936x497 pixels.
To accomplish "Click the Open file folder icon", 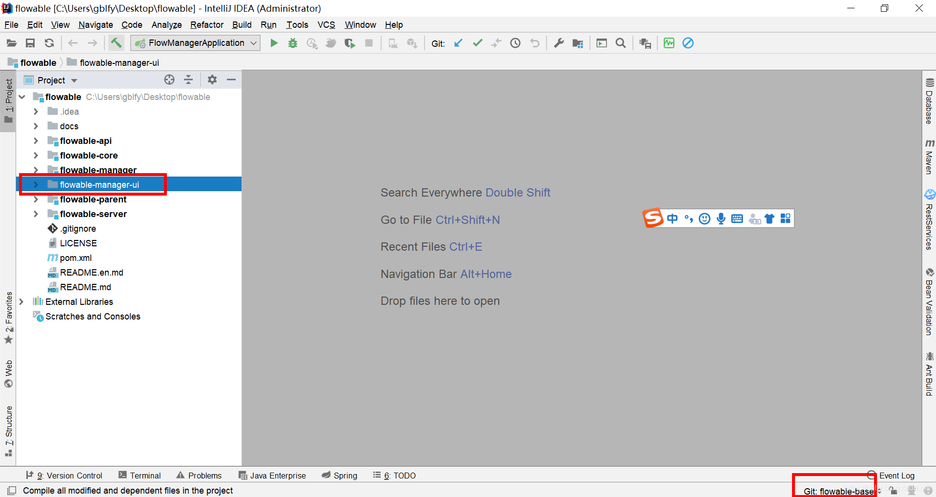I will 11,43.
